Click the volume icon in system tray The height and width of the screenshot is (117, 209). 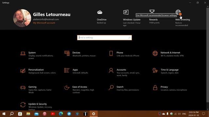pyautogui.click(x=179, y=114)
